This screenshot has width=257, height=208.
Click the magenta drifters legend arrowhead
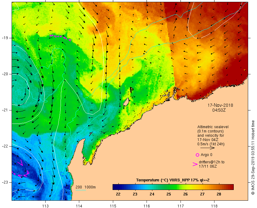click(195, 164)
